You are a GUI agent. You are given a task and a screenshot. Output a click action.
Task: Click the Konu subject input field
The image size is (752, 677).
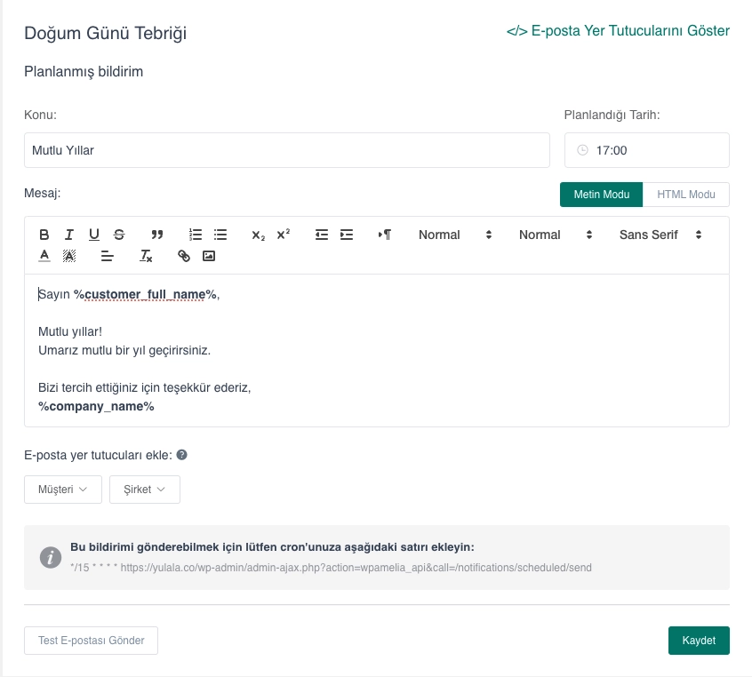click(286, 150)
